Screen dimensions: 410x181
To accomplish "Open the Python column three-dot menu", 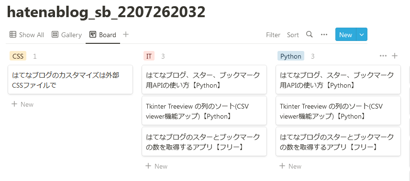I will coord(383,56).
